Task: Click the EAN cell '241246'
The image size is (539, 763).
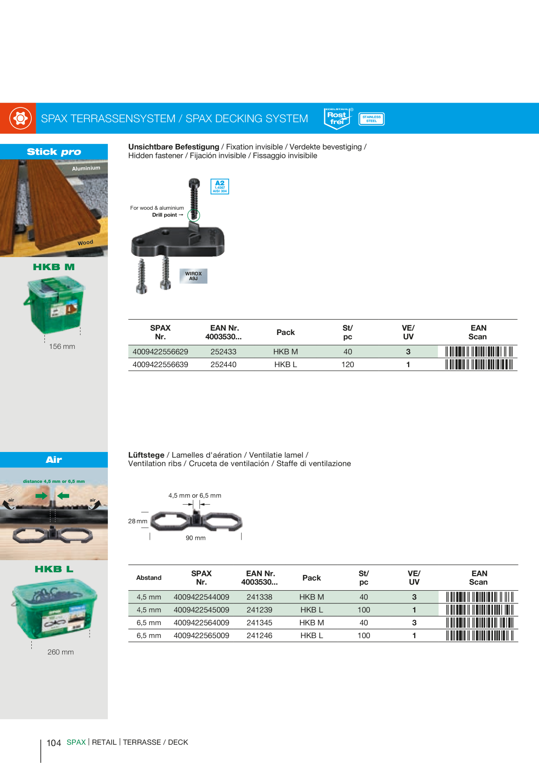Action: click(x=260, y=636)
